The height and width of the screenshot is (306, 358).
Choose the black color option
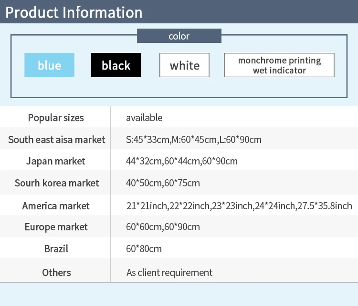point(116,65)
